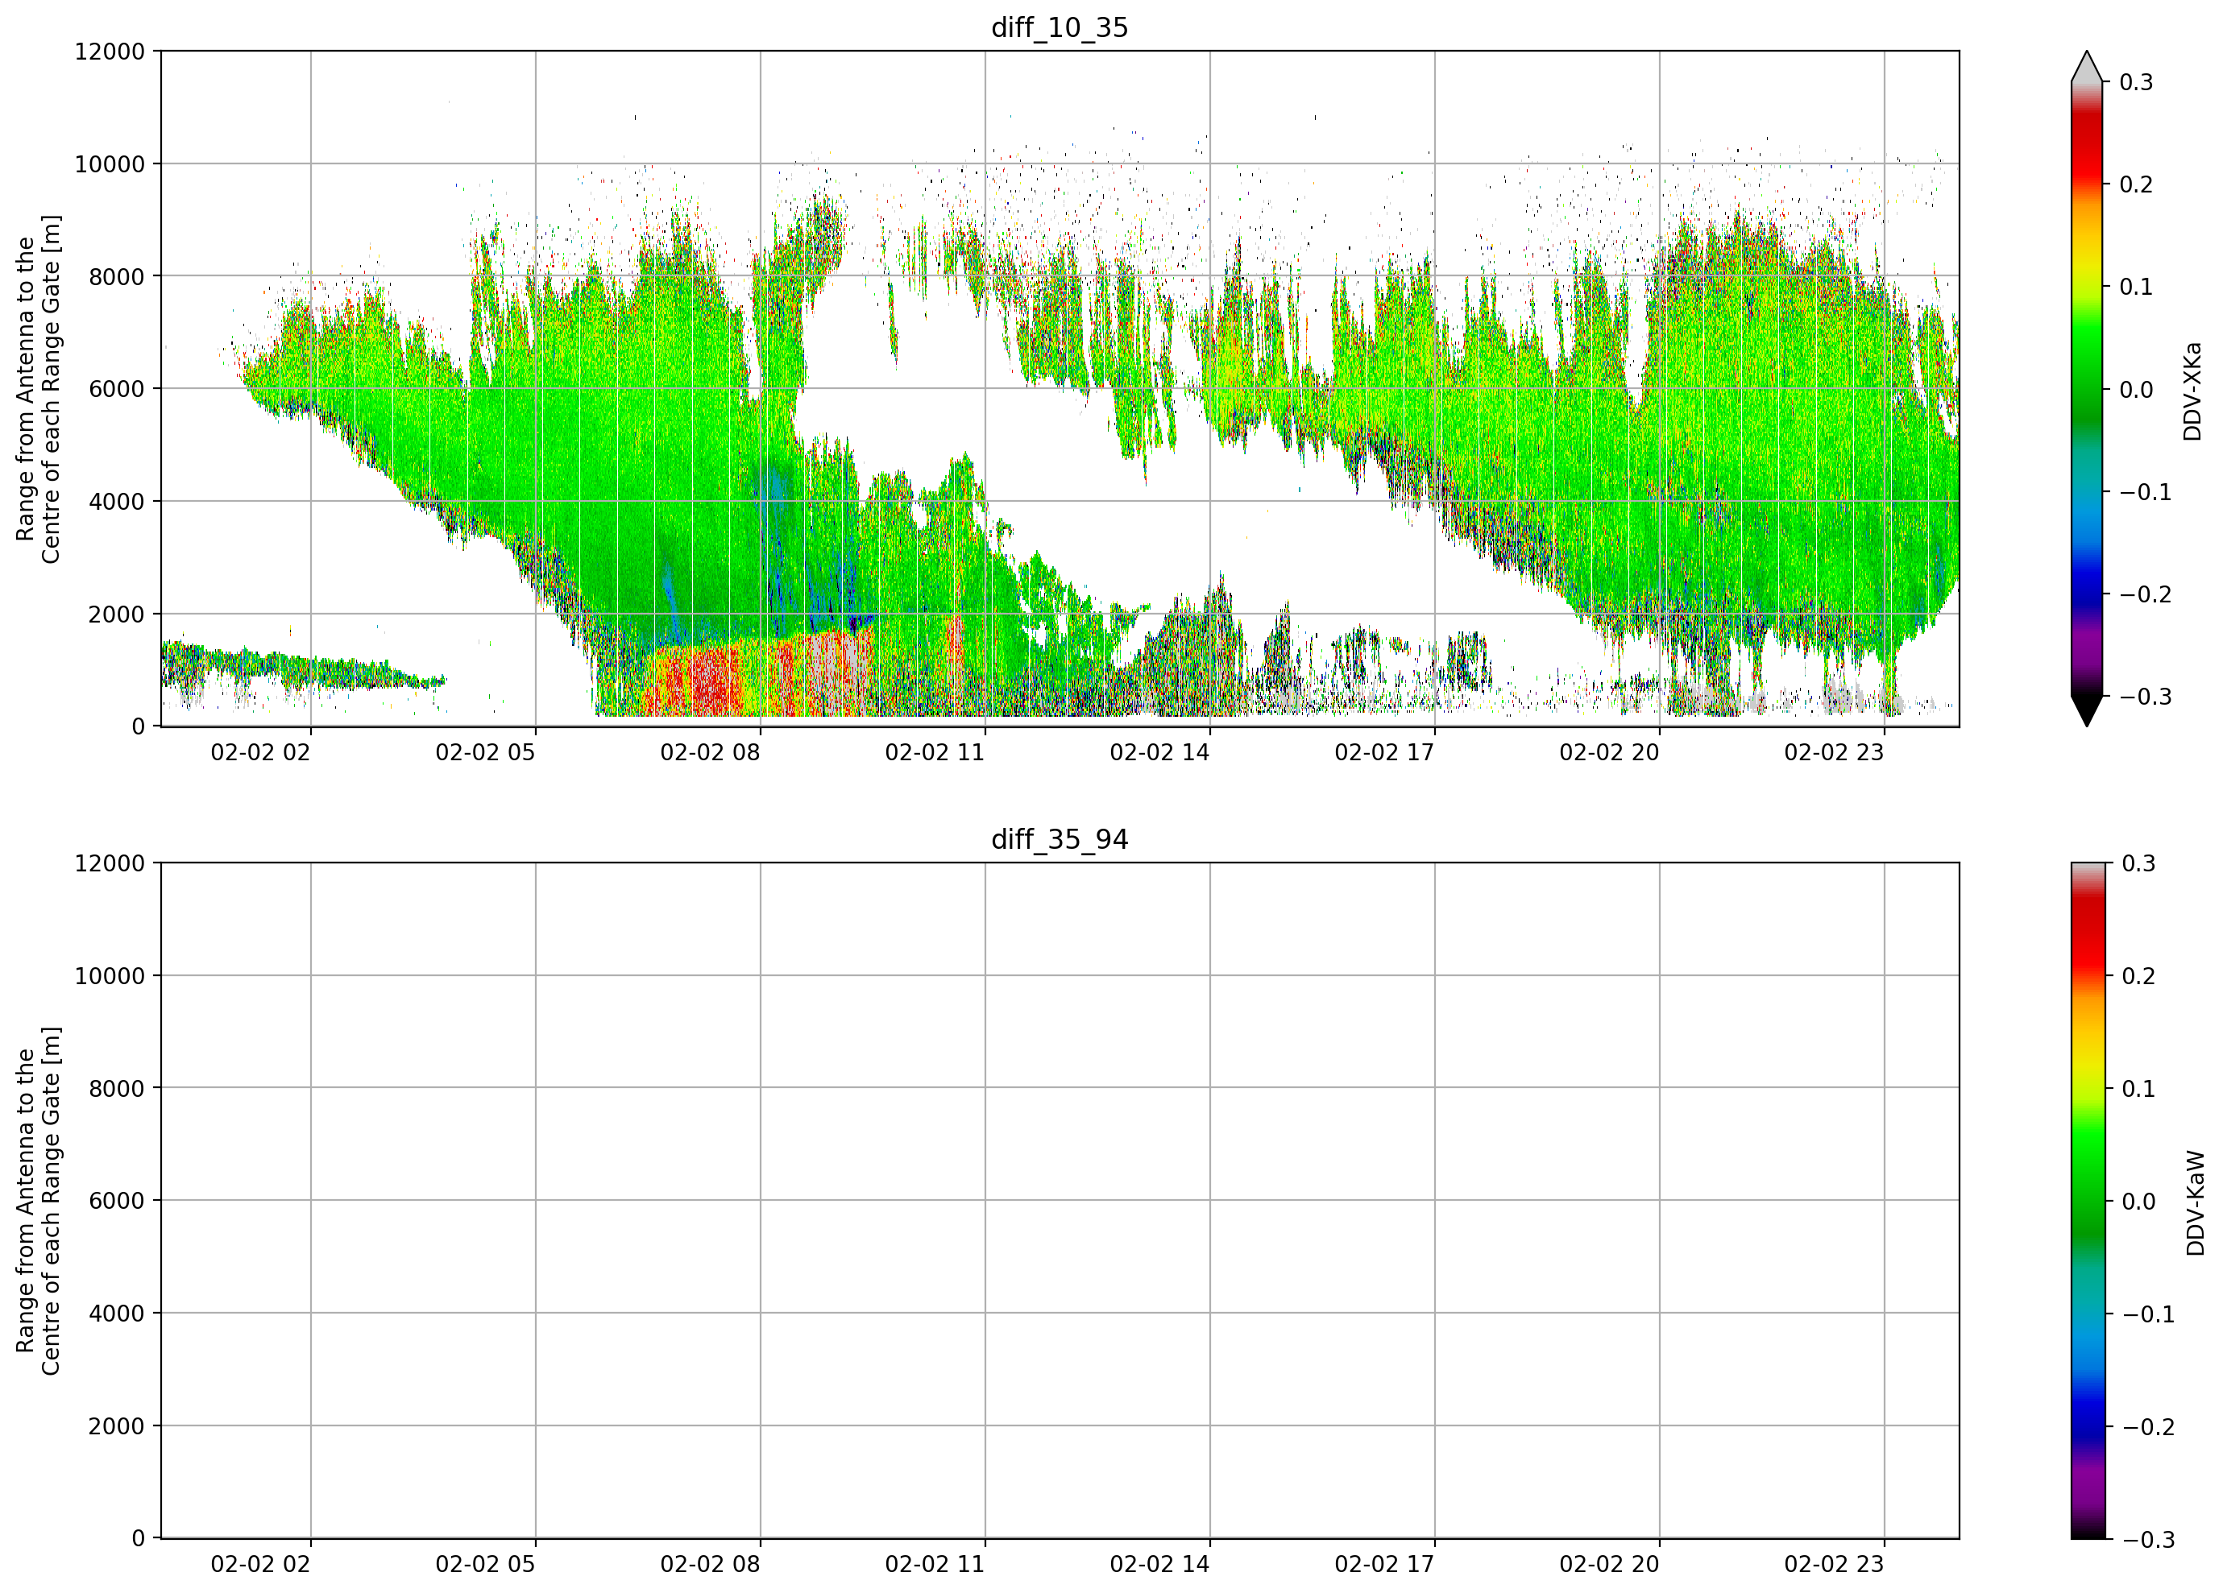Click the 12000 y-axis label in top plot
The width and height of the screenshot is (2223, 1593).
pos(110,52)
